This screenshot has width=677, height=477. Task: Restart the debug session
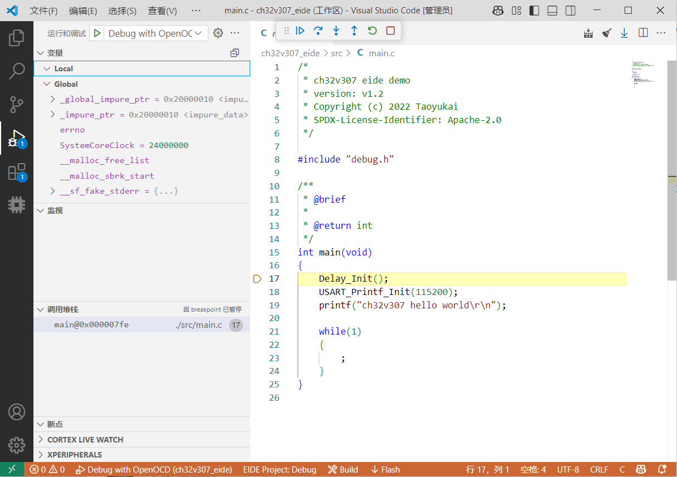[372, 31]
